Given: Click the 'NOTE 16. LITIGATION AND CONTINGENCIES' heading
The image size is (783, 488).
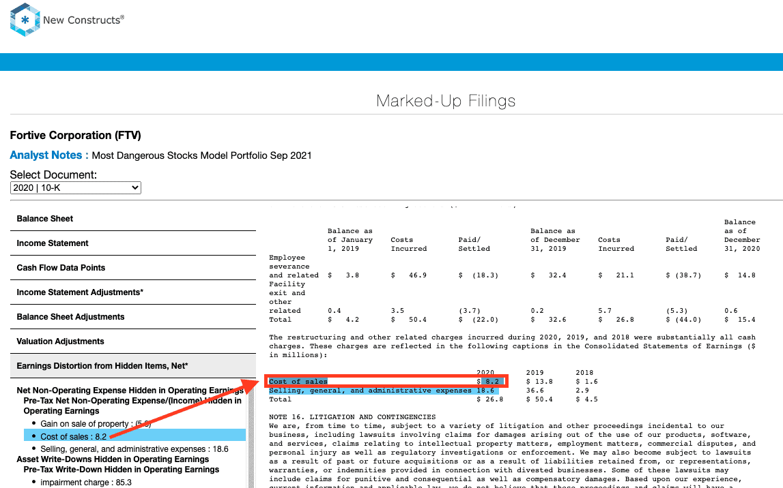Looking at the screenshot, I should (352, 417).
